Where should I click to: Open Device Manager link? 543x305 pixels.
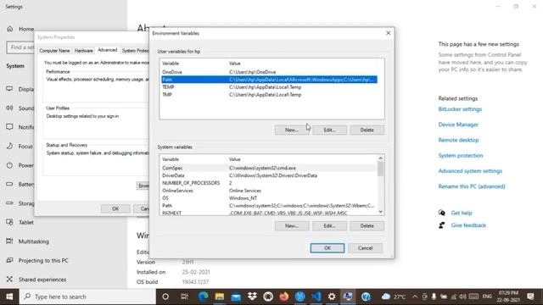[458, 125]
